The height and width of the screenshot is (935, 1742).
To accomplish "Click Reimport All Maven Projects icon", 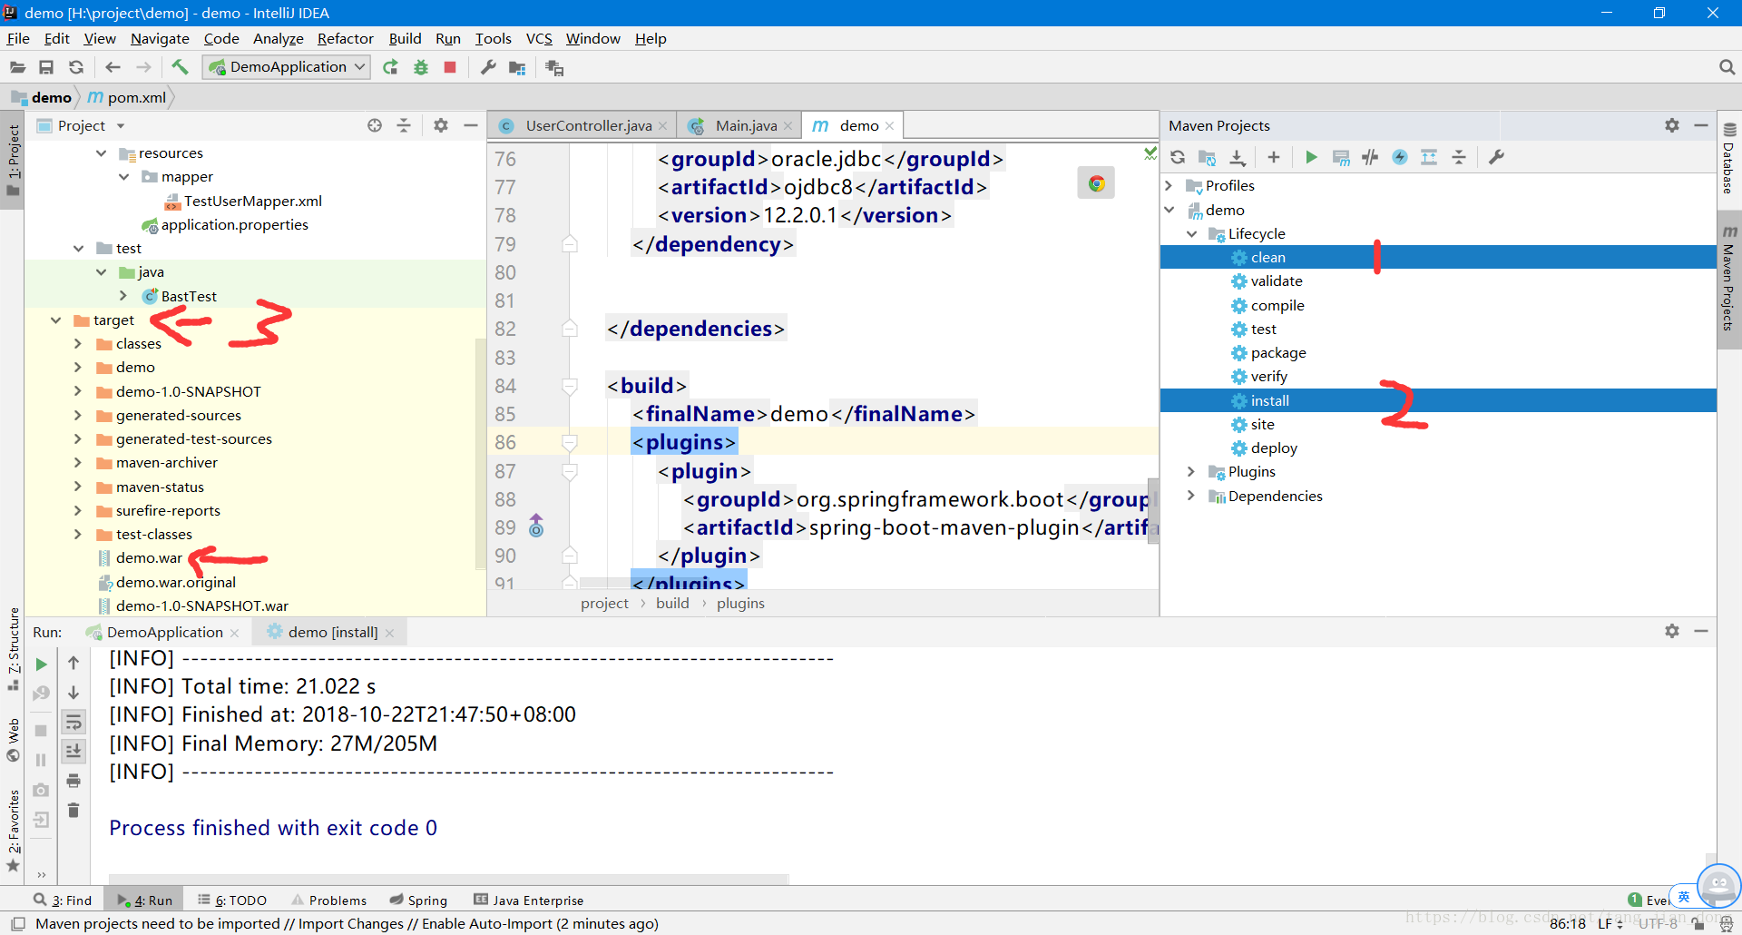I will click(x=1178, y=157).
